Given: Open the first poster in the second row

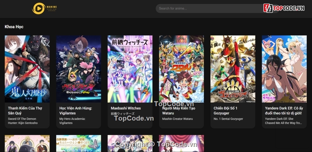Looking at the screenshot, I should (27, 143).
